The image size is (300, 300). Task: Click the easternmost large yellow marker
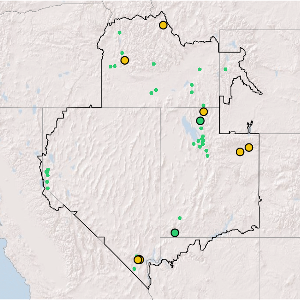pos(249,147)
